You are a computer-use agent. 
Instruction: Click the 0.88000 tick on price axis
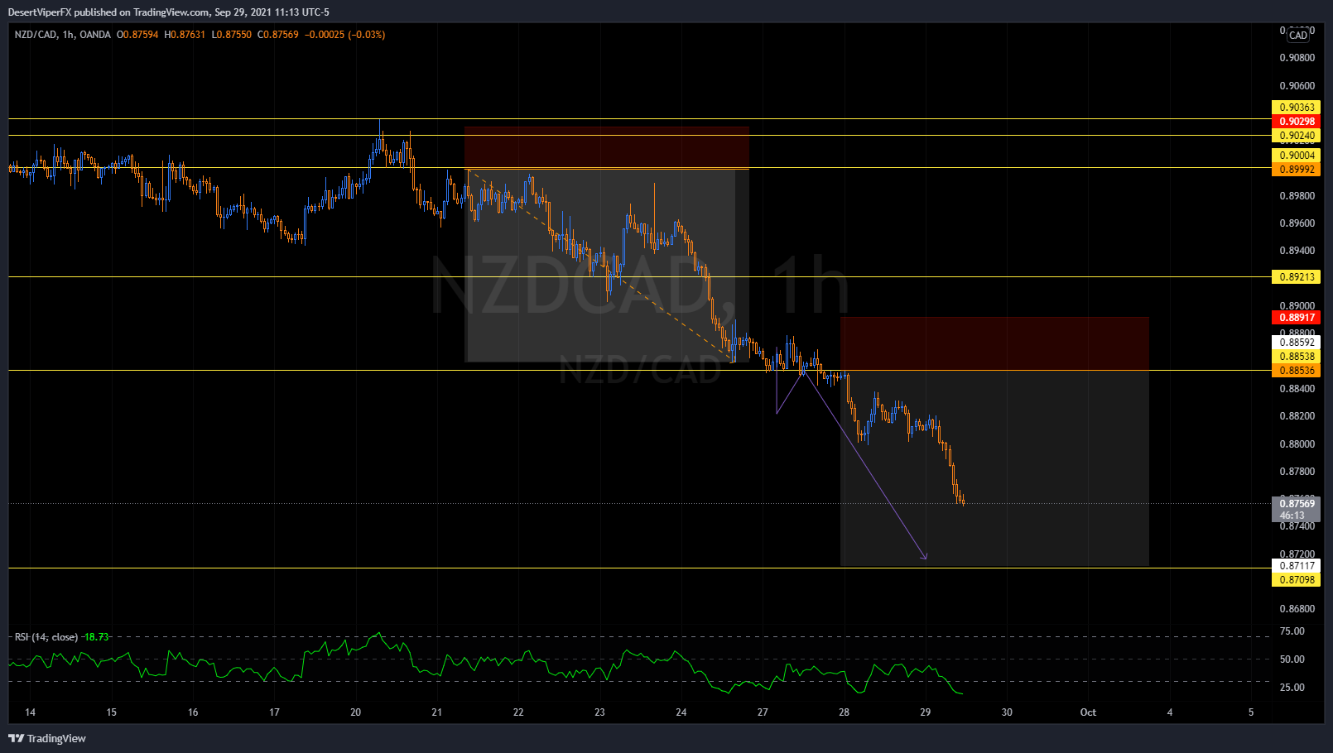(x=1297, y=444)
